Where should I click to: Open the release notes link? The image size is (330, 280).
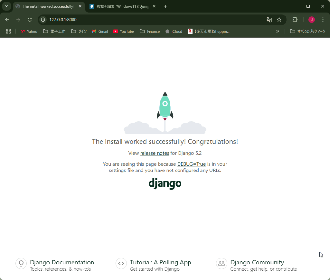pos(154,153)
